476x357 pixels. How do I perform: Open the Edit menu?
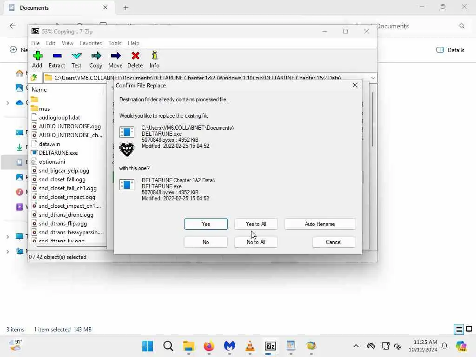click(x=50, y=43)
